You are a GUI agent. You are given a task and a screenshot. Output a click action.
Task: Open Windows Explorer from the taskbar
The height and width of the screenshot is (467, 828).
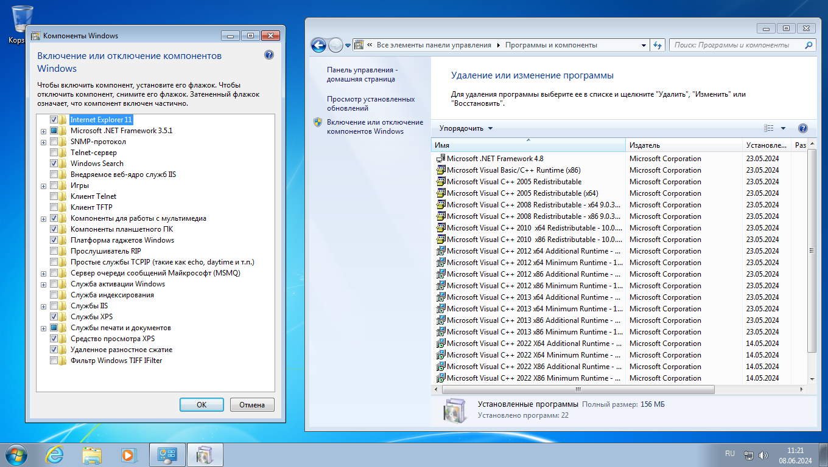click(92, 454)
